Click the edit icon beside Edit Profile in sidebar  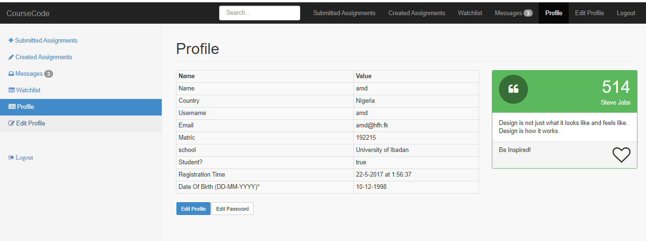[12, 124]
